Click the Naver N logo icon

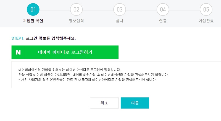18,52
